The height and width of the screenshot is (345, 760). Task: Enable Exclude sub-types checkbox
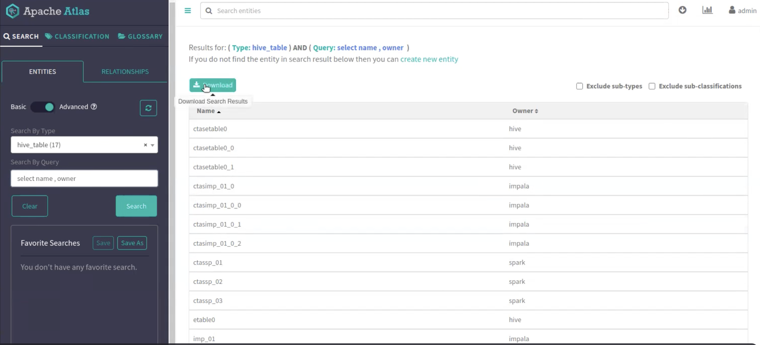click(x=579, y=86)
